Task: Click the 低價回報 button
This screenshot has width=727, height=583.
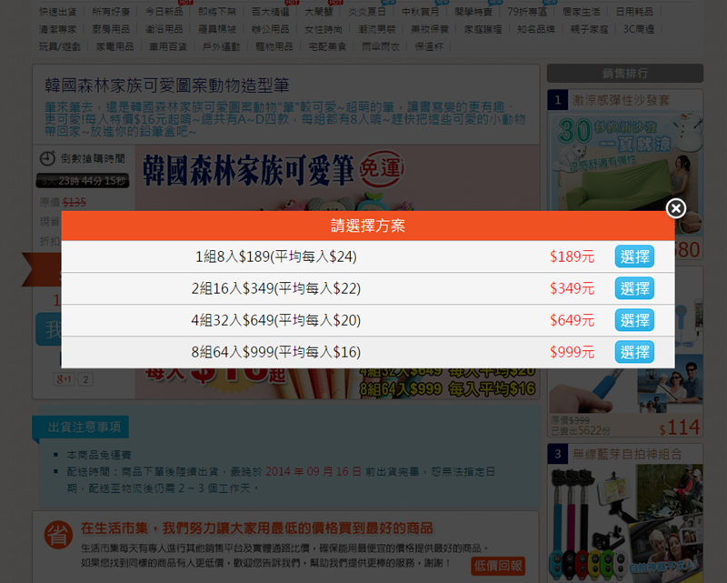Action: click(498, 566)
